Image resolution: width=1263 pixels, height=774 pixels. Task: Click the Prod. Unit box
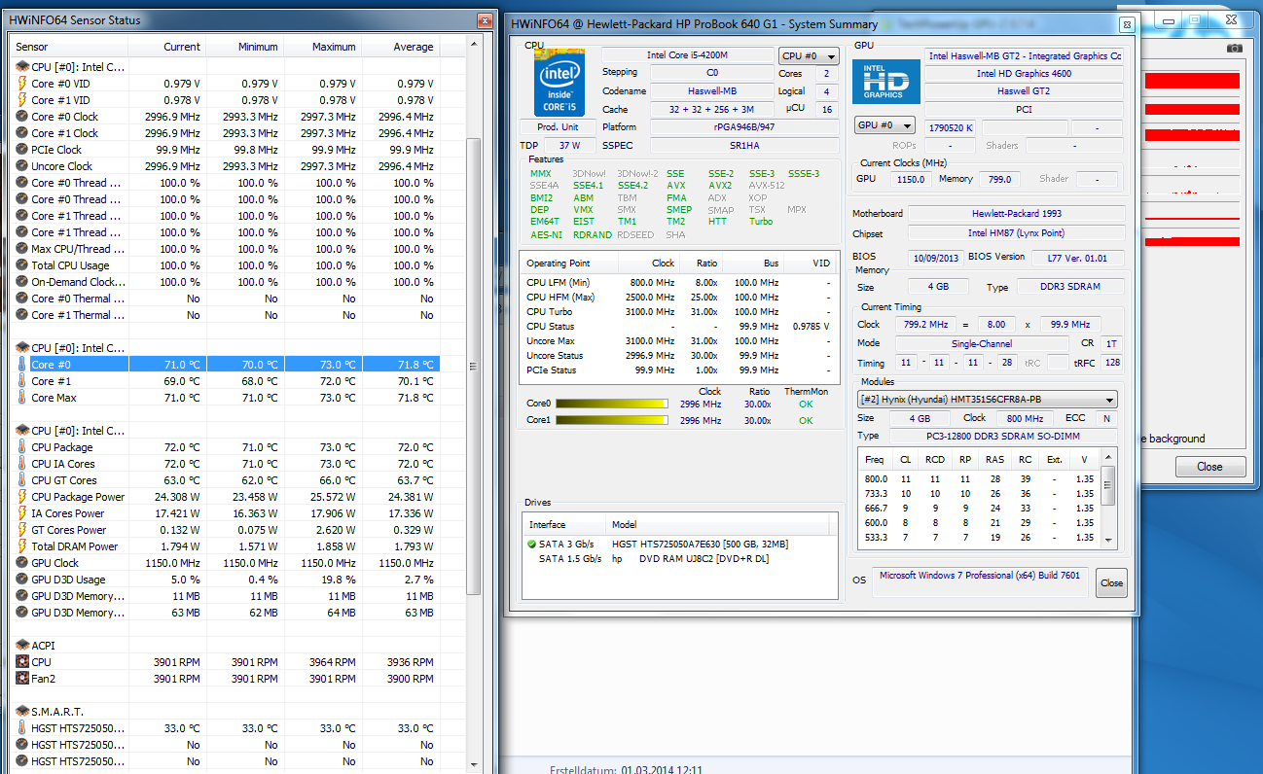pos(558,126)
